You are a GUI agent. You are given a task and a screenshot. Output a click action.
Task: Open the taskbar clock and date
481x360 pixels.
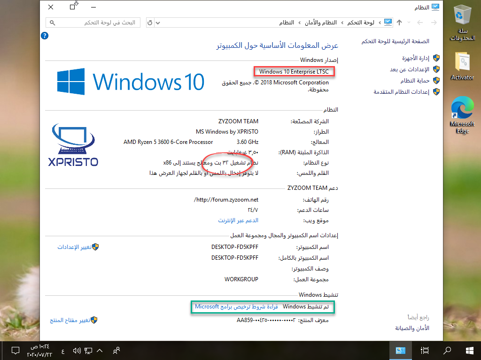click(x=39, y=351)
